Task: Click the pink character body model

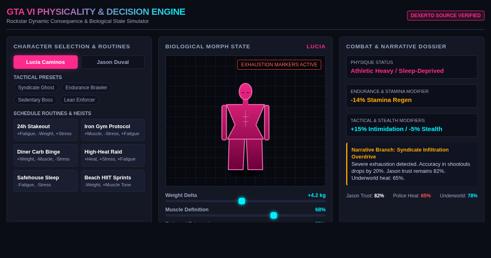Action: pos(245,127)
